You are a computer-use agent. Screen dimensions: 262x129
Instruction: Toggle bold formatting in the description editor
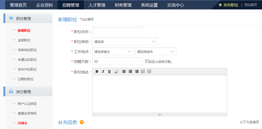97,72
